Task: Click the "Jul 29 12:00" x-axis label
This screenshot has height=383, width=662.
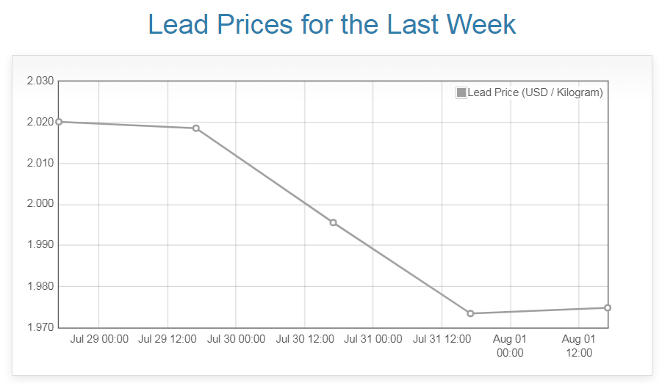Action: point(168,339)
